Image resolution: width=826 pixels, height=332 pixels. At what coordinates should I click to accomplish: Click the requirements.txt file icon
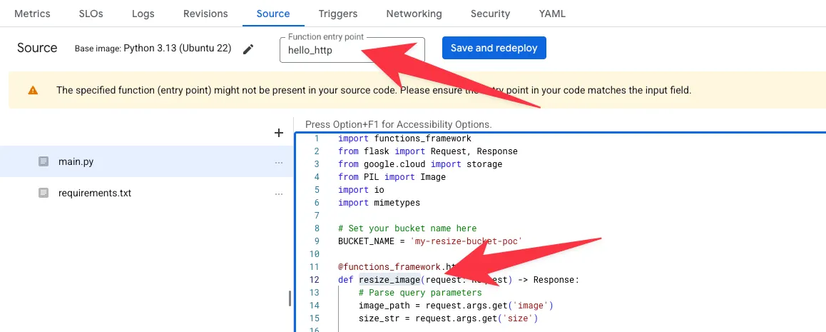pos(44,193)
